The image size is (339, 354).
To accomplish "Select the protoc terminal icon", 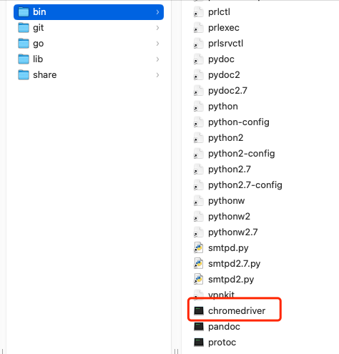I will (x=199, y=342).
